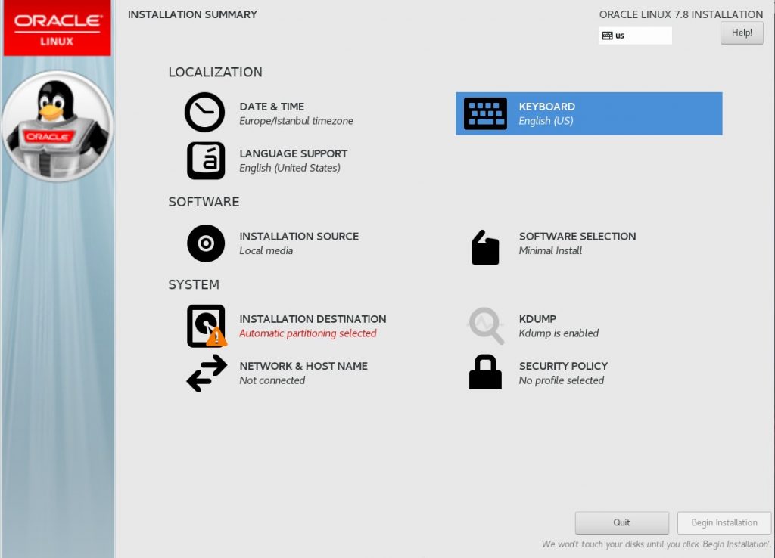Open the Kdump magnifier icon
The image size is (775, 558).
pos(486,326)
